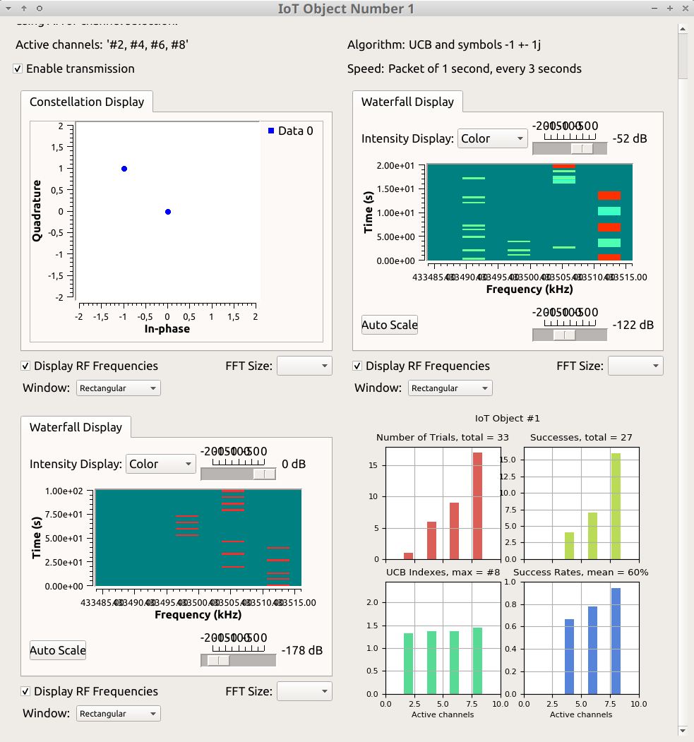Click the Successes total bar chart
Screen dimensions: 694x742
(x=582, y=503)
